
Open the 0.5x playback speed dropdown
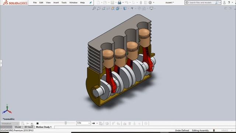point(84,123)
